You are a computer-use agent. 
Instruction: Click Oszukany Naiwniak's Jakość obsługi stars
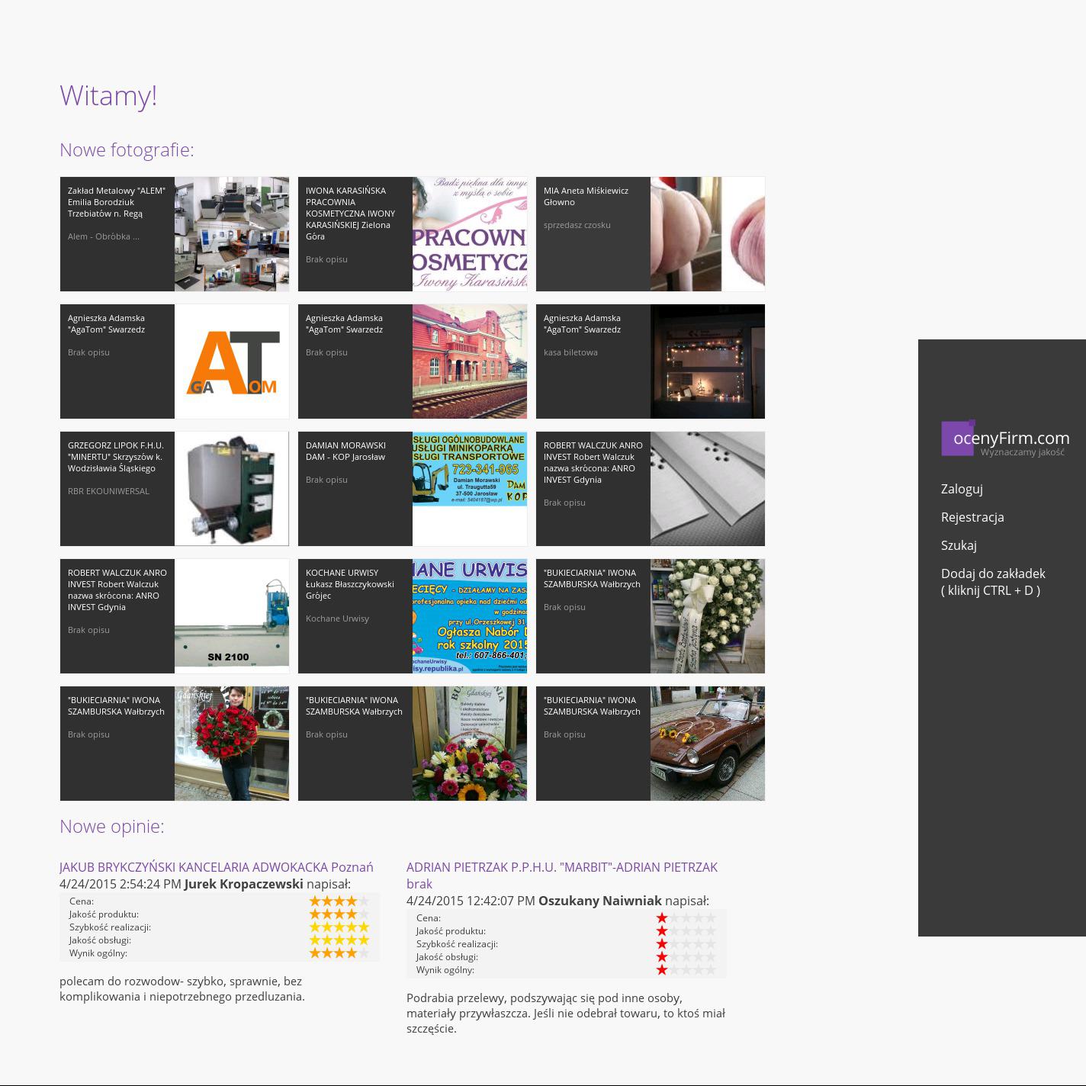coord(686,957)
